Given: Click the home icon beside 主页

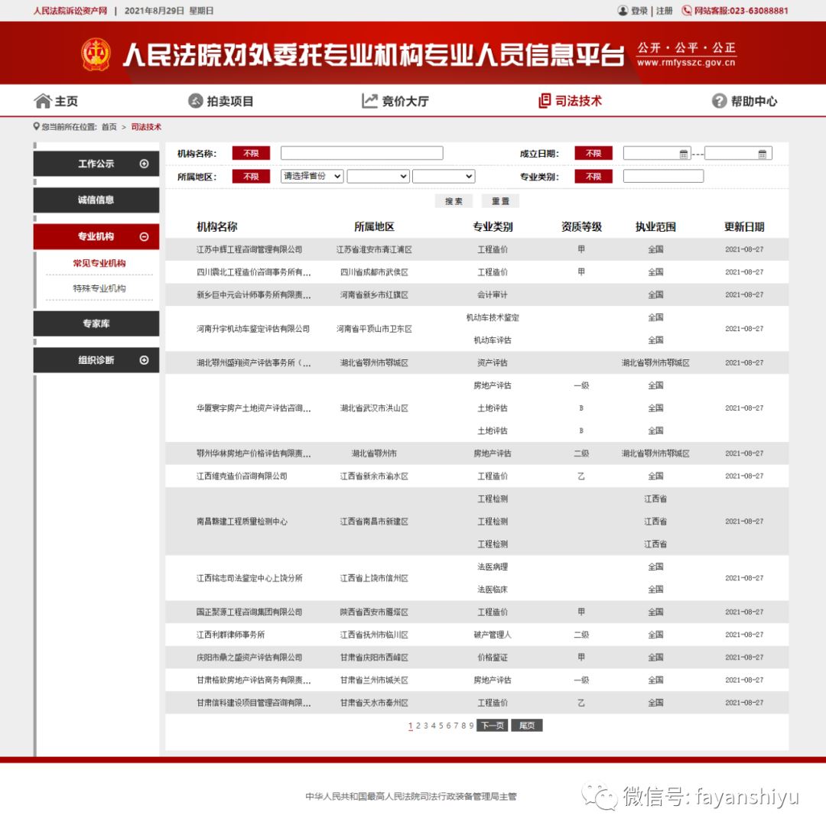Looking at the screenshot, I should pos(42,101).
